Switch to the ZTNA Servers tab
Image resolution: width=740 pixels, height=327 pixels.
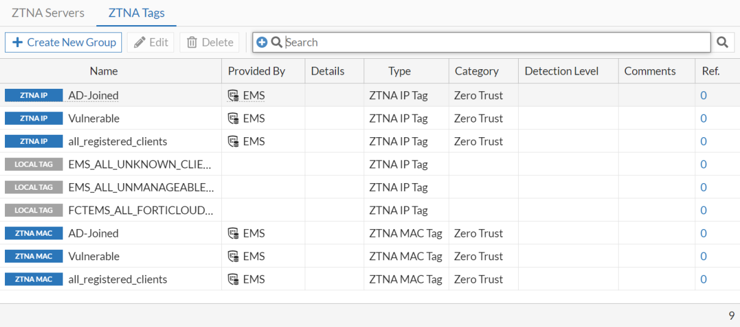point(48,13)
